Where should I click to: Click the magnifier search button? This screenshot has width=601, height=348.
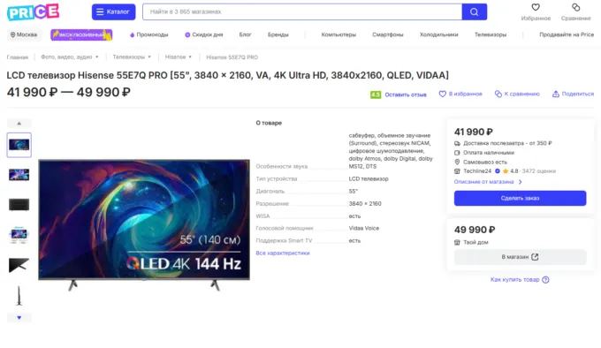[474, 11]
